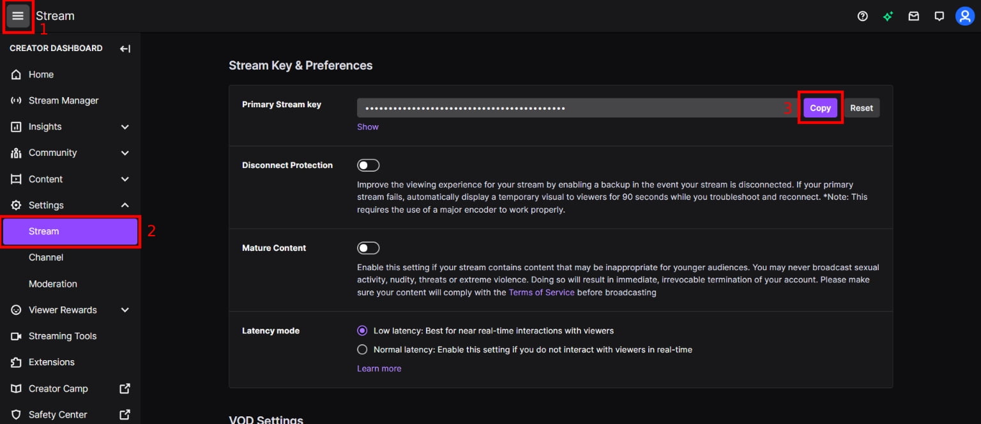Click the Insights chart icon
This screenshot has height=424, width=981.
click(17, 127)
